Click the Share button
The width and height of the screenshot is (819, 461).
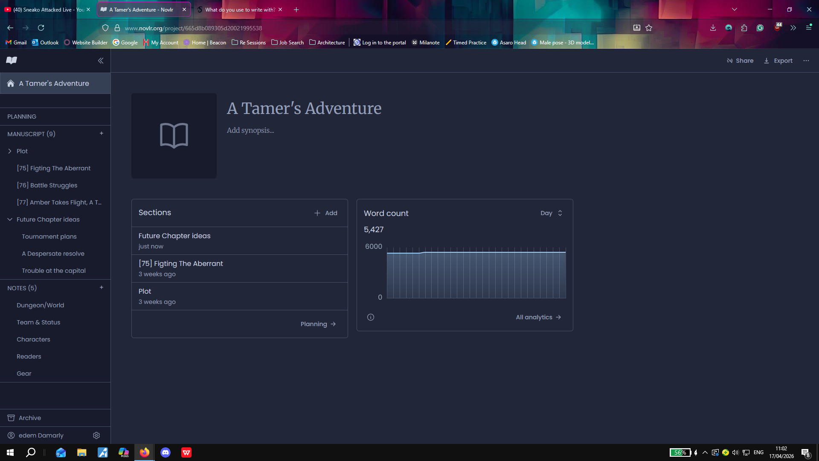click(x=740, y=61)
